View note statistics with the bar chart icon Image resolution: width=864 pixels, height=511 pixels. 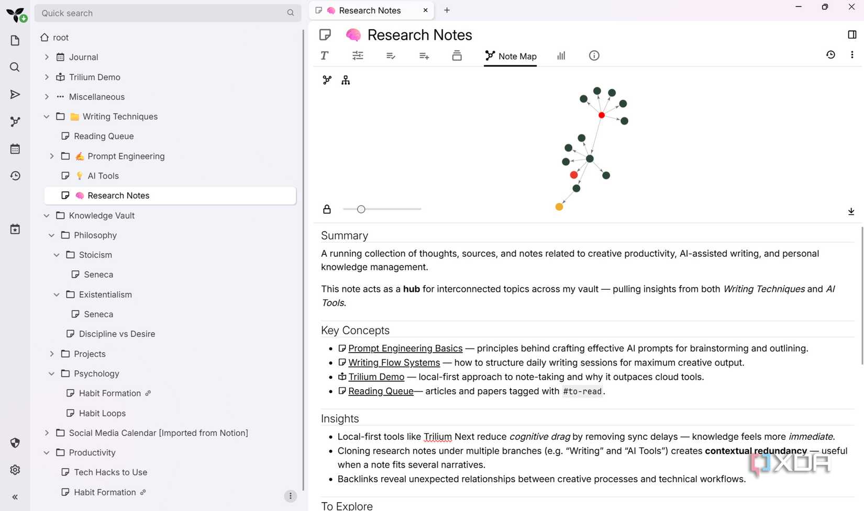pos(561,55)
